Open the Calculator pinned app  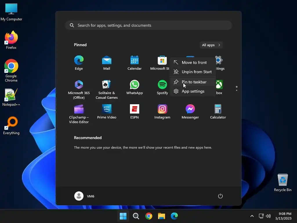click(218, 112)
